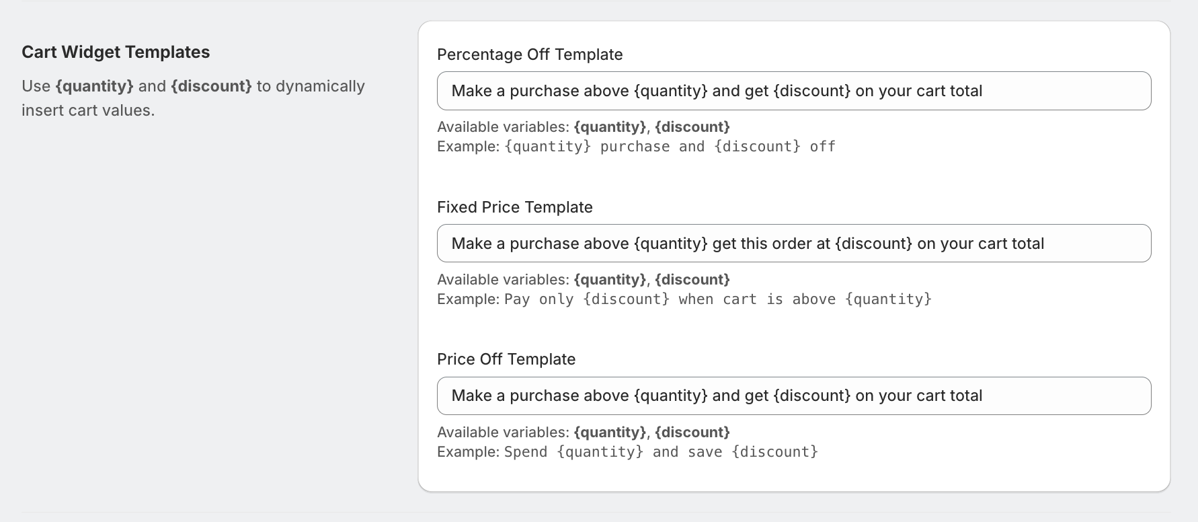The height and width of the screenshot is (522, 1198).
Task: Click the Percentage Off Template input field
Action: [x=793, y=91]
